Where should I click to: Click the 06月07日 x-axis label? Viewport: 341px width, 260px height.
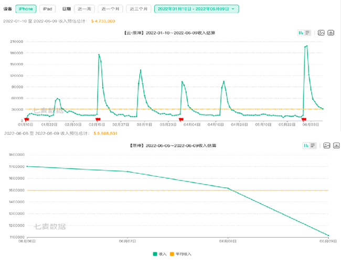tap(127, 241)
